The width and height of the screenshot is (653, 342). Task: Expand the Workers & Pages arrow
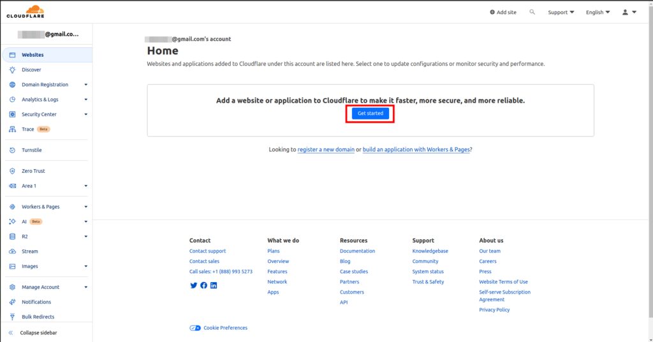[86, 207]
